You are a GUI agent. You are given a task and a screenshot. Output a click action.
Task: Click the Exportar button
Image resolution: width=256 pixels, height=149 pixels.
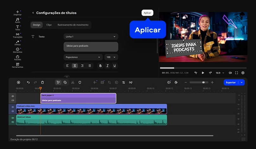click(231, 82)
